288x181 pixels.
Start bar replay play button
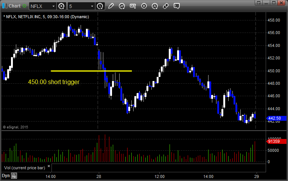(144, 6)
